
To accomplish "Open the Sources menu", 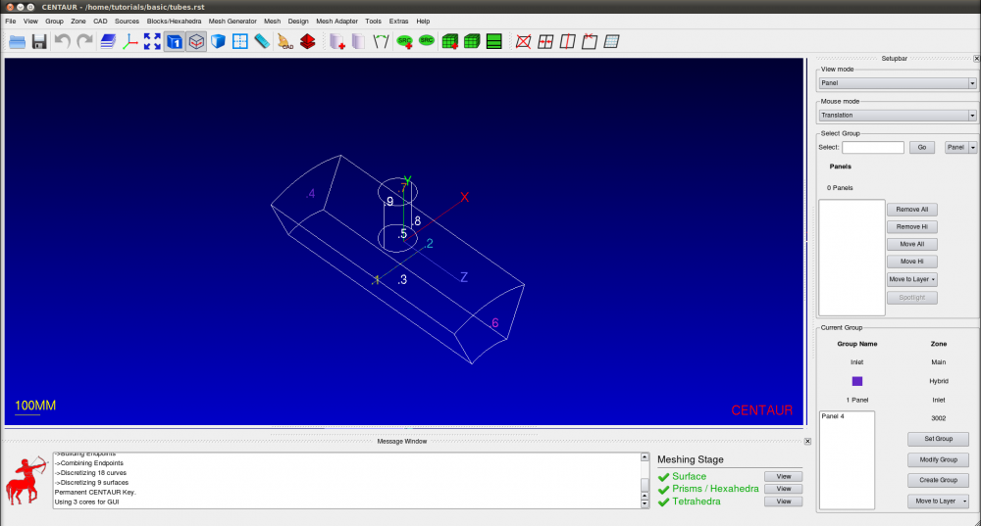I will [127, 22].
